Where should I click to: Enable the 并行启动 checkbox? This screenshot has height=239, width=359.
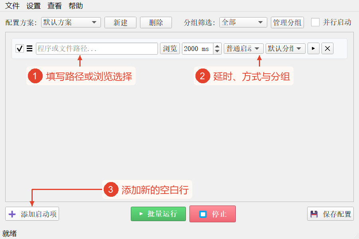(315, 22)
